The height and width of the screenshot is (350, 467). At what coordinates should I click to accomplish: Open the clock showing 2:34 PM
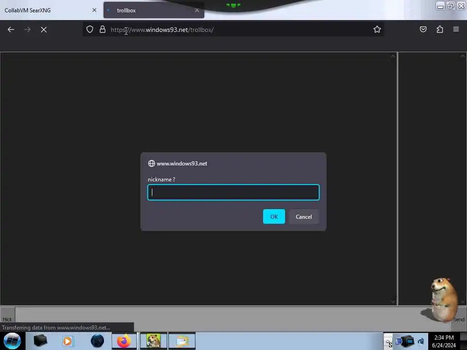click(444, 341)
